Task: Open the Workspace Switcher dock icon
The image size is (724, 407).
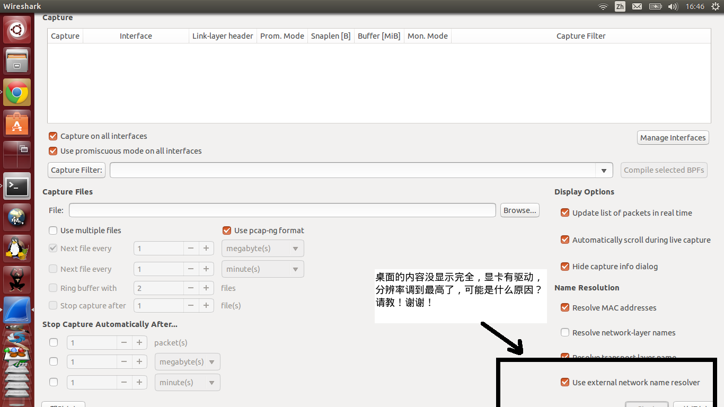Action: tap(17, 155)
